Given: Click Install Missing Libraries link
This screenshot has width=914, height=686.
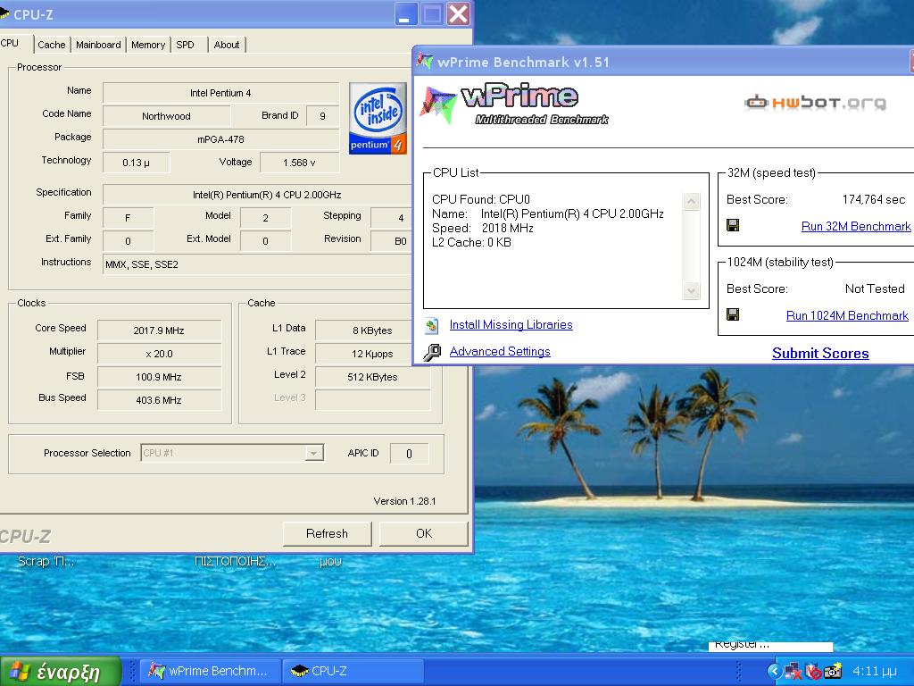Looking at the screenshot, I should click(511, 325).
